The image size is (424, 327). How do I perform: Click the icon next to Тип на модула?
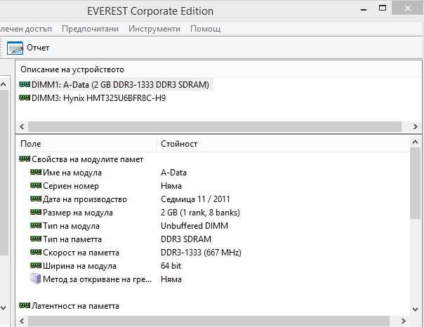[x=36, y=225]
